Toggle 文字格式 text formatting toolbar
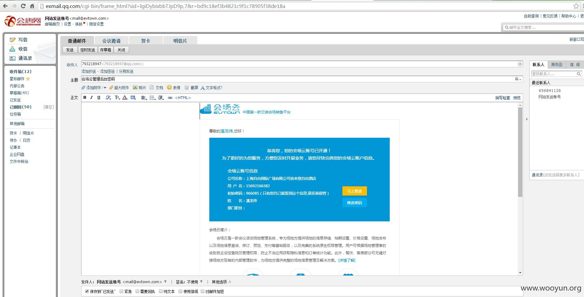584x297 pixels. click(211, 88)
